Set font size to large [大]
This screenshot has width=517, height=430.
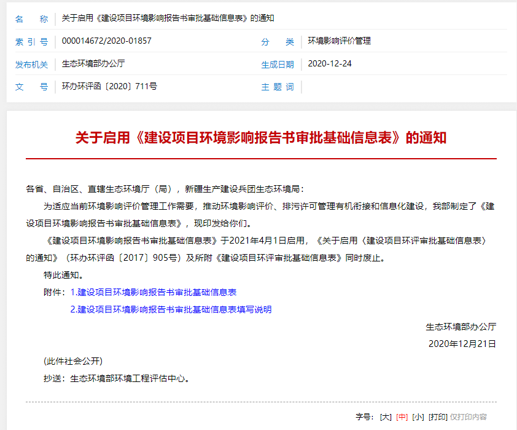[x=386, y=416]
